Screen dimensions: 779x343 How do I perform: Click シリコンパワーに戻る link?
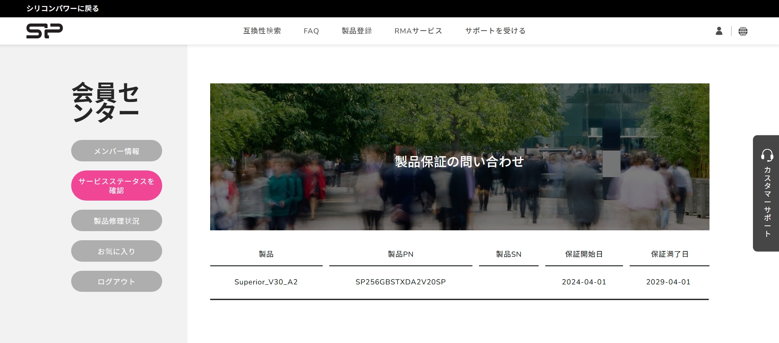click(62, 9)
